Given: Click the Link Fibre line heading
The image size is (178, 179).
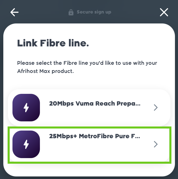Looking at the screenshot, I should point(53,43).
